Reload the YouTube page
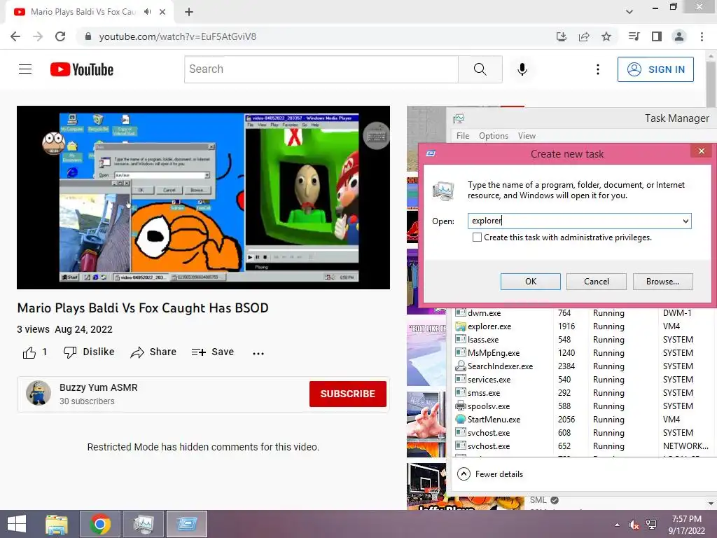The width and height of the screenshot is (717, 538). pyautogui.click(x=60, y=36)
